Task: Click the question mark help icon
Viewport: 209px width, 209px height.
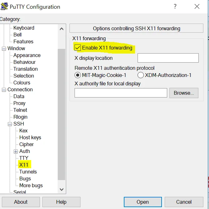Action: [175, 7]
